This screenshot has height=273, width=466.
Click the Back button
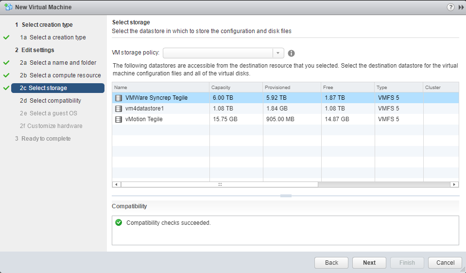(331, 263)
